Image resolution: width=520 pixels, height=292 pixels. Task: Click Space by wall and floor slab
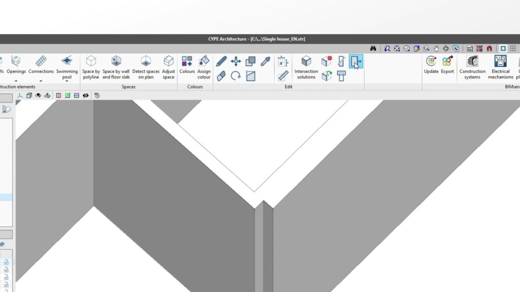point(116,67)
